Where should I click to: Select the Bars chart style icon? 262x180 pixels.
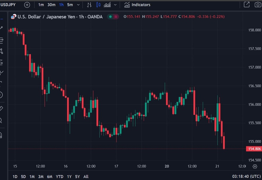coord(89,5)
